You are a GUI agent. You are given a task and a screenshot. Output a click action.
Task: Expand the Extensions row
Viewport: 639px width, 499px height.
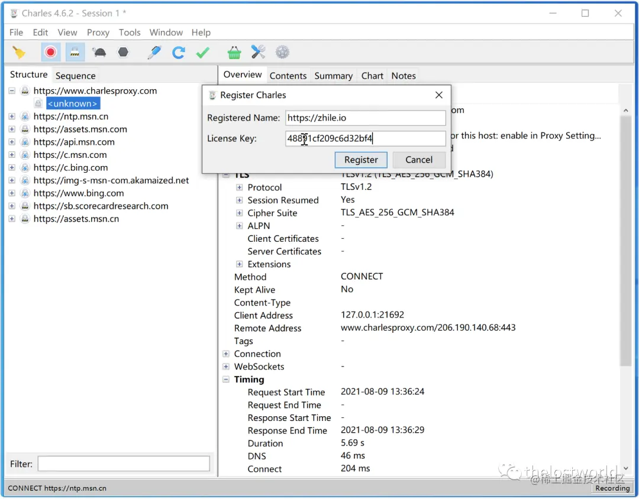pos(239,264)
